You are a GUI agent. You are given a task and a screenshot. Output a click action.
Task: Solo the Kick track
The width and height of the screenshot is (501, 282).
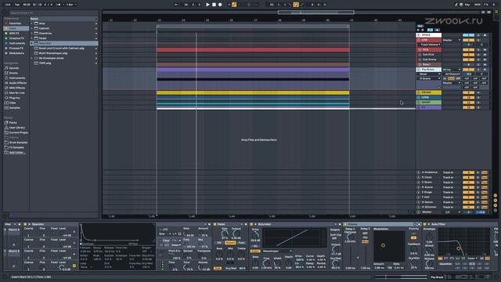point(478,49)
